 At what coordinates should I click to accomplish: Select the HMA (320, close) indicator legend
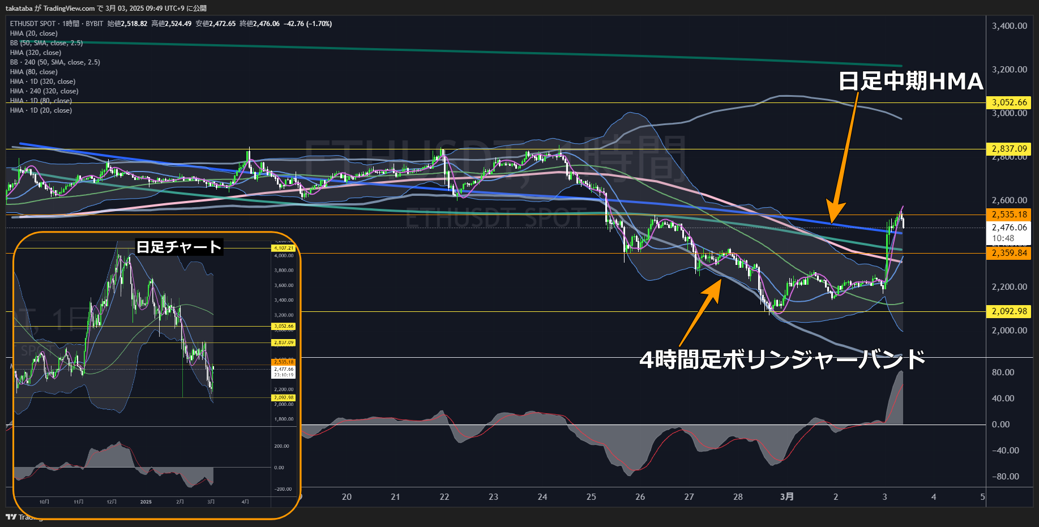click(x=36, y=53)
